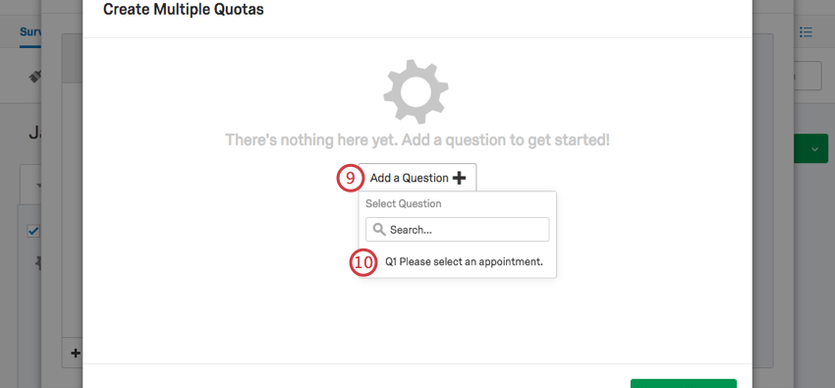Click the paint brush icon behind the dialog
Viewport: 835px width, 388px height.
35,78
